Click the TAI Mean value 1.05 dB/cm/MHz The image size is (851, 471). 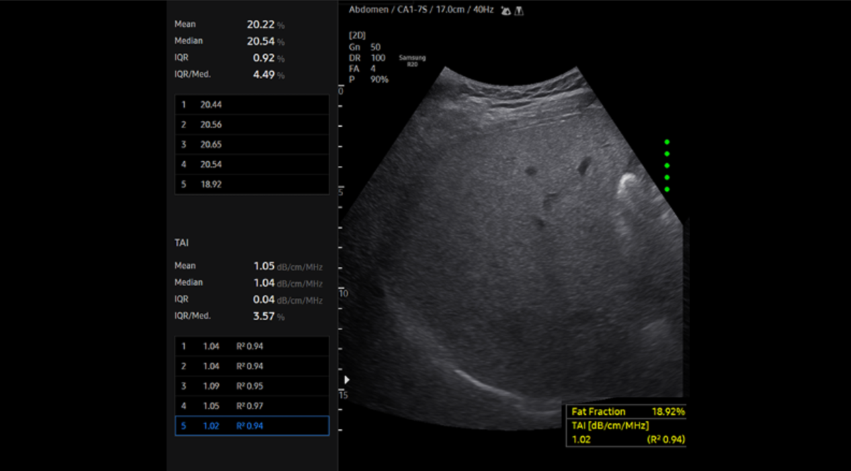click(288, 266)
